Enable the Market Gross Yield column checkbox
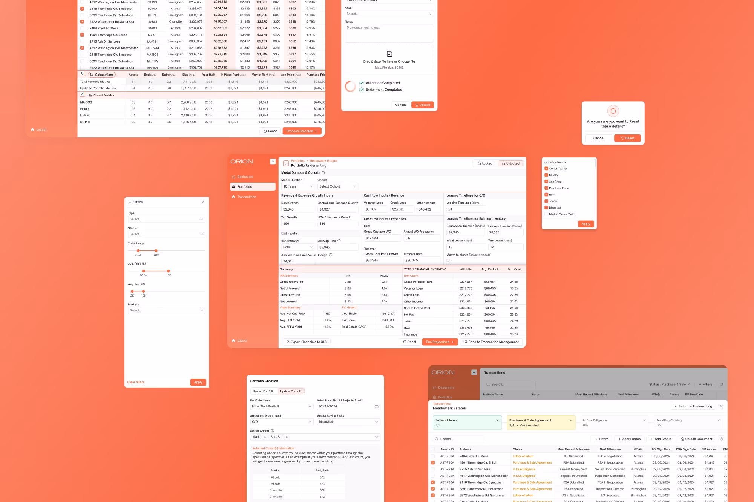This screenshot has height=502, width=754. pyautogui.click(x=546, y=214)
